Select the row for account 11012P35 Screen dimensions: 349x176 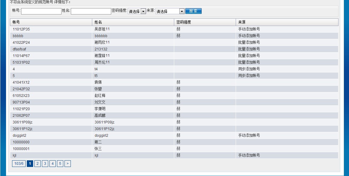[x=21, y=29]
